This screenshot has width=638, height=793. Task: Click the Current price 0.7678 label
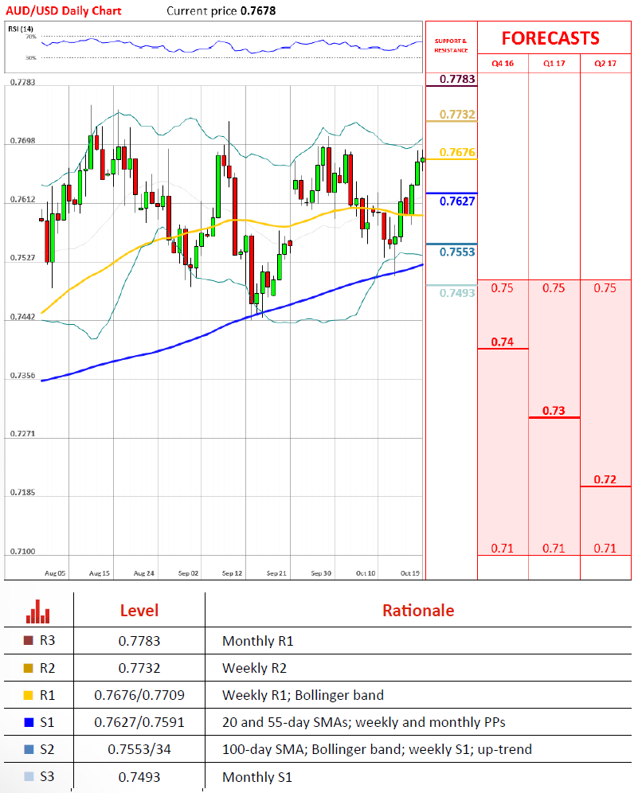[x=221, y=10]
